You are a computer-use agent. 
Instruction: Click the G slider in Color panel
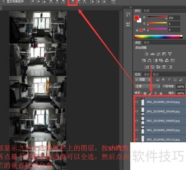pos(157,23)
